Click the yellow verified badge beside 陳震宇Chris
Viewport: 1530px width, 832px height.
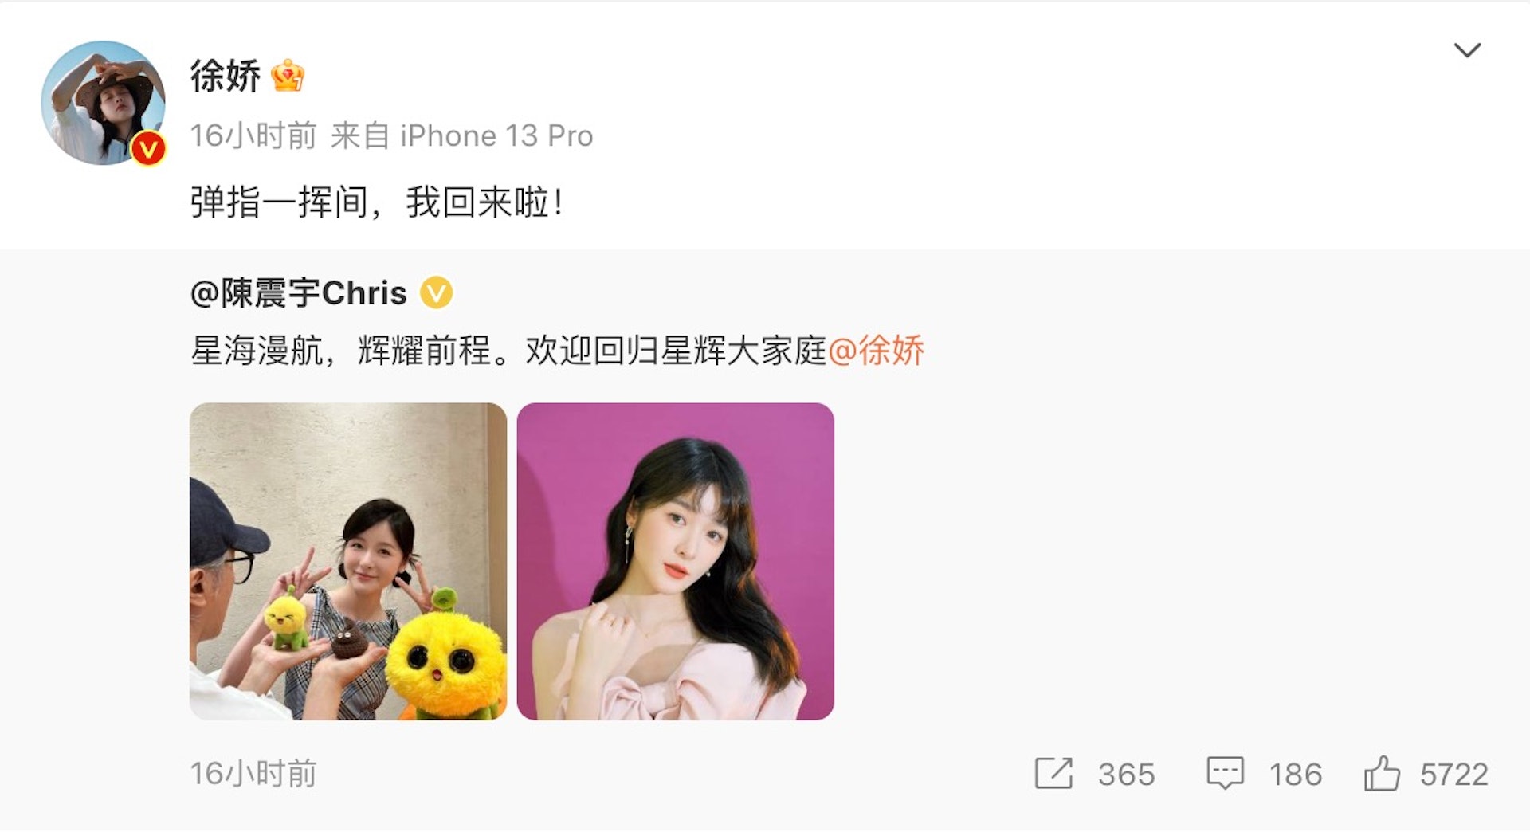tap(437, 293)
